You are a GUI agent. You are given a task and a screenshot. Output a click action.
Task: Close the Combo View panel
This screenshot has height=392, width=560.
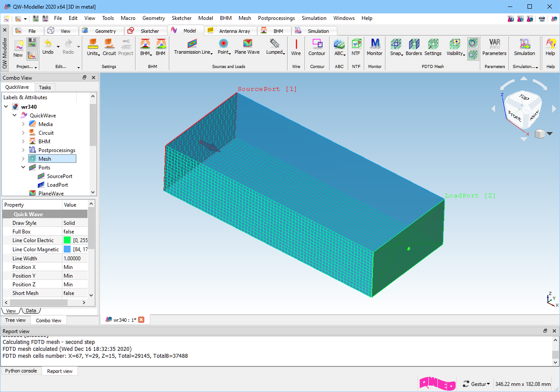coord(94,78)
